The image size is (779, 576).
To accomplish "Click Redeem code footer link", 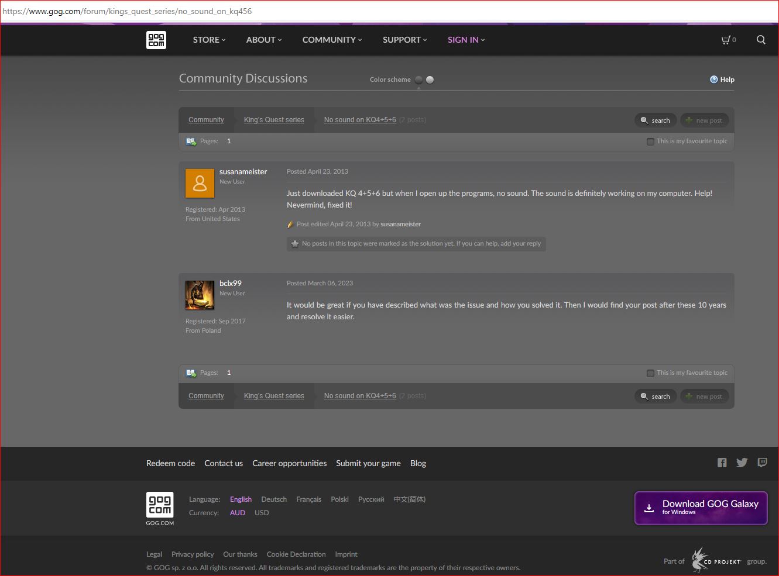I will click(170, 463).
